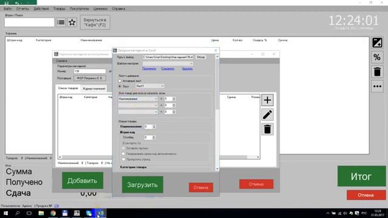
Task: Click the green Итог button
Action: coord(361,176)
